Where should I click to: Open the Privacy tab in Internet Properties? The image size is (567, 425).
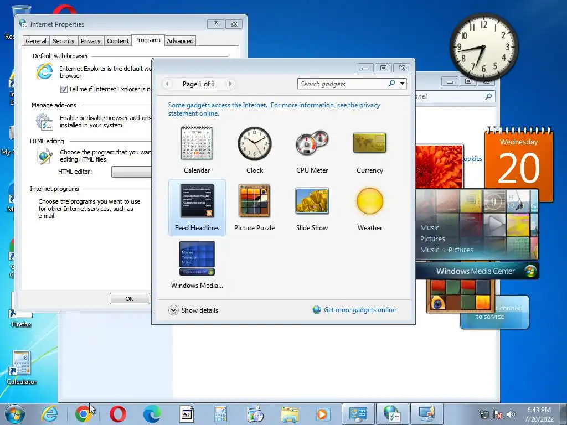pos(90,41)
